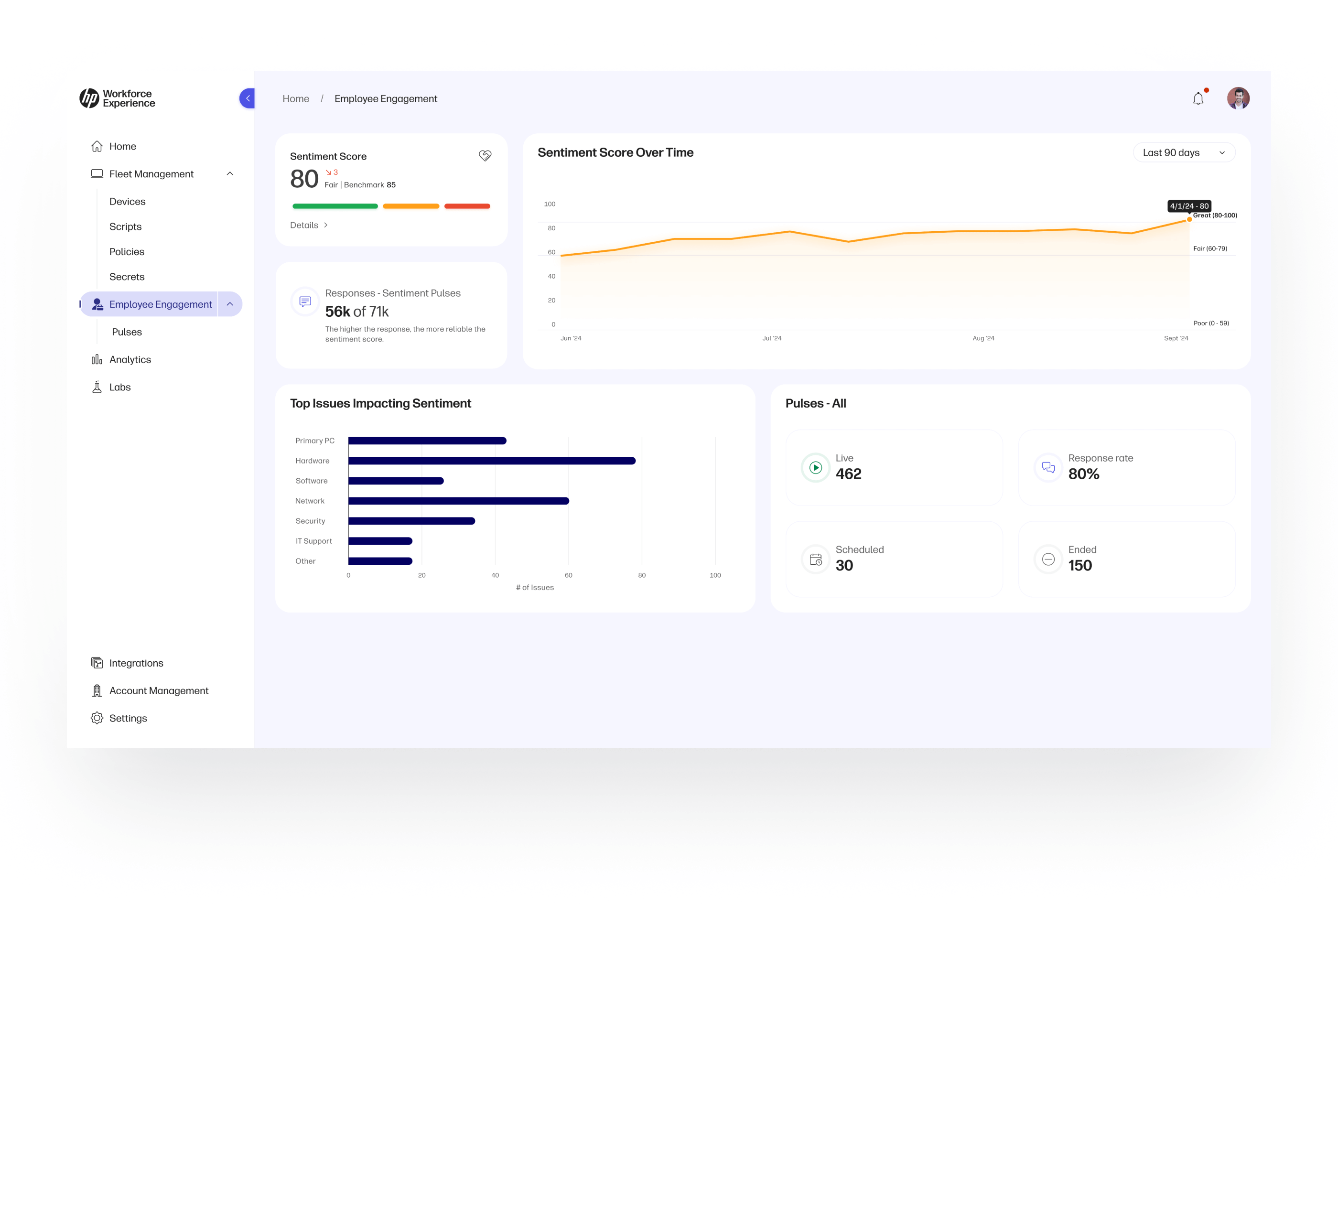
Task: Collapse the Employee Engagement menu section
Action: (229, 304)
